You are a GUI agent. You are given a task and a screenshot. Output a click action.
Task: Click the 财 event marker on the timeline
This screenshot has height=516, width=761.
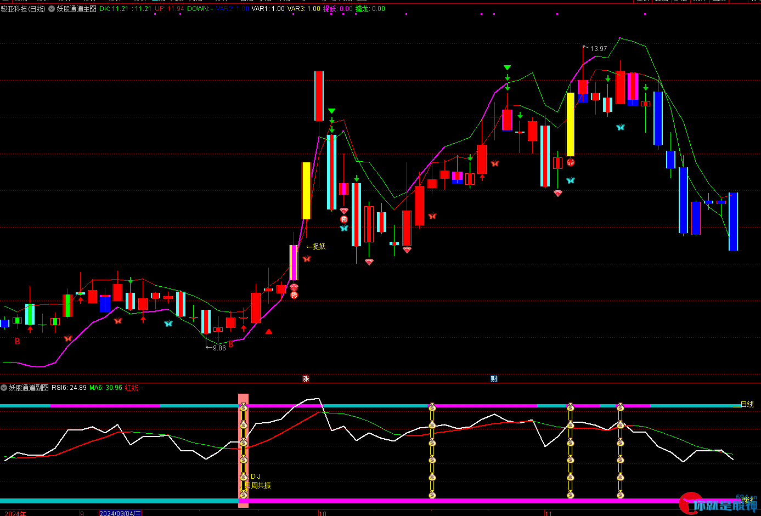coord(494,379)
